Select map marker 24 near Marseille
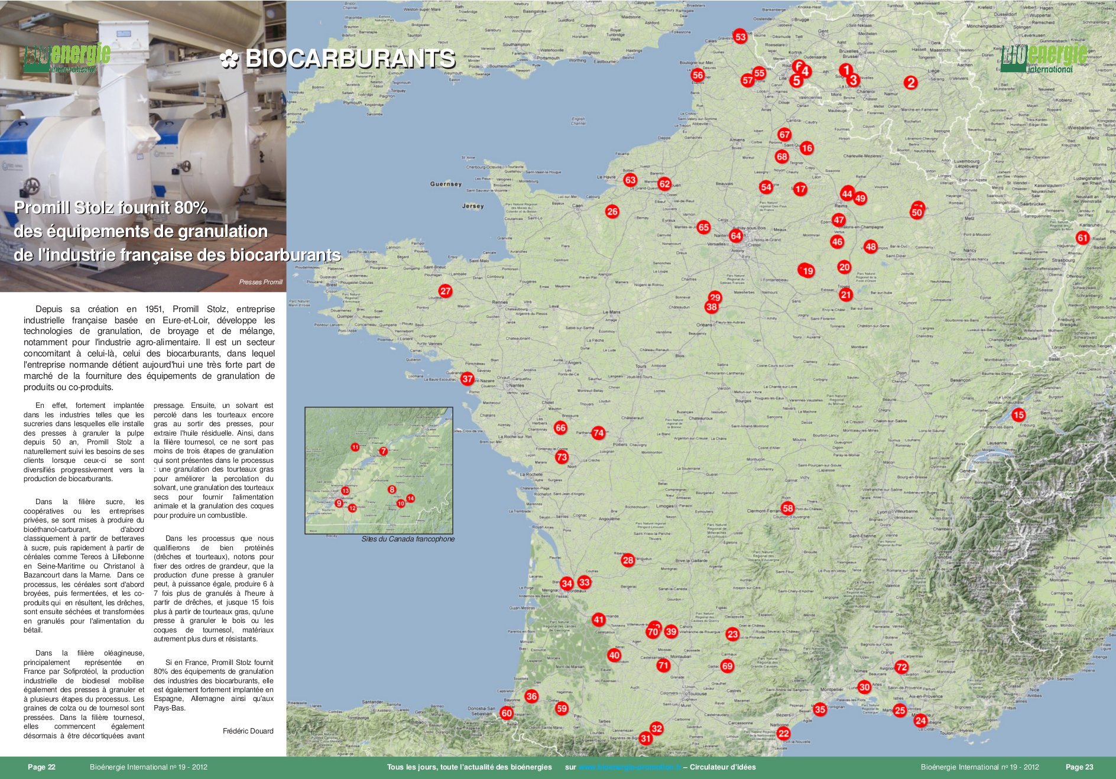The image size is (1116, 779). [920, 720]
